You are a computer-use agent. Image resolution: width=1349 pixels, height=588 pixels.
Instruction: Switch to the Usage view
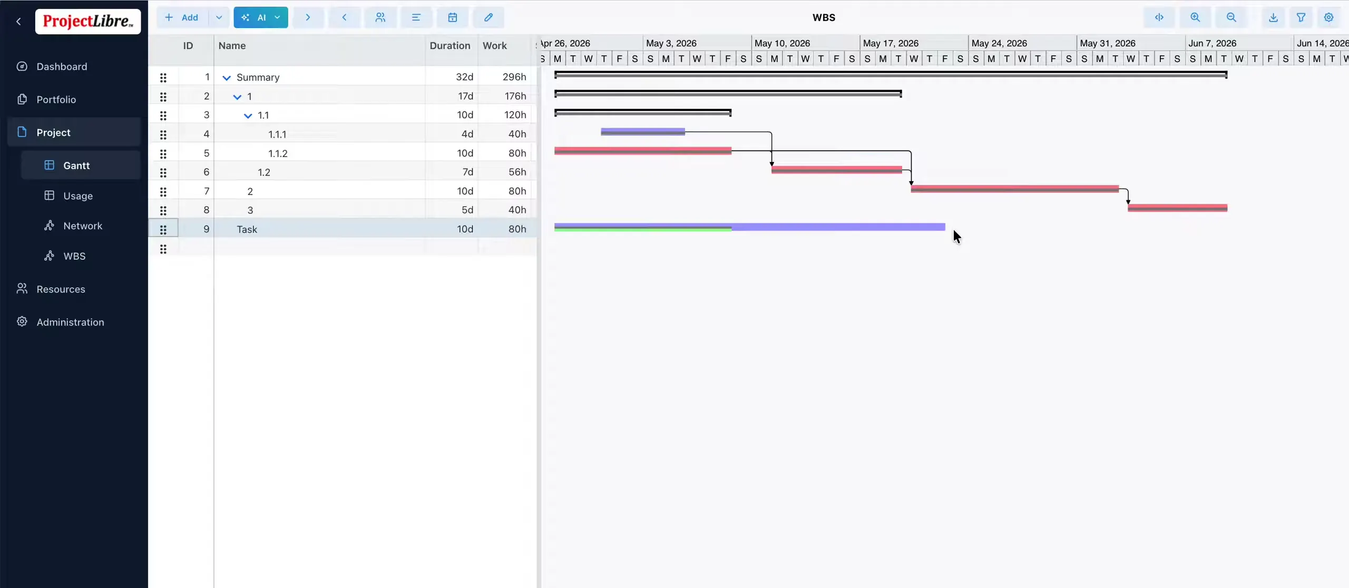coord(80,195)
